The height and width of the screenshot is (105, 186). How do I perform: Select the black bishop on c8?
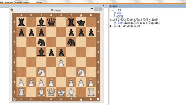(41, 22)
